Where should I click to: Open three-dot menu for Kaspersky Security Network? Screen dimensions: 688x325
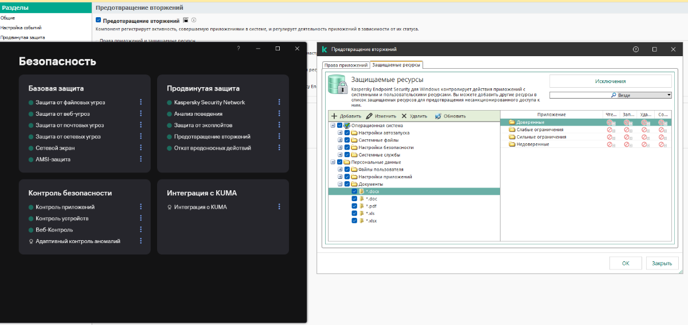279,102
